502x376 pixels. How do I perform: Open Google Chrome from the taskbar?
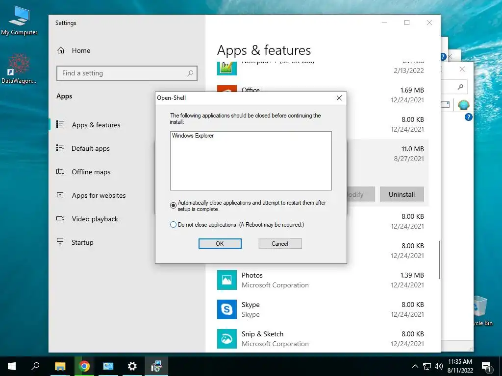84,366
